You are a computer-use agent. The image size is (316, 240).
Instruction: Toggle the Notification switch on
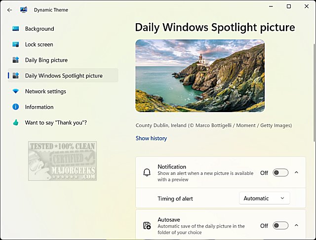280,173
